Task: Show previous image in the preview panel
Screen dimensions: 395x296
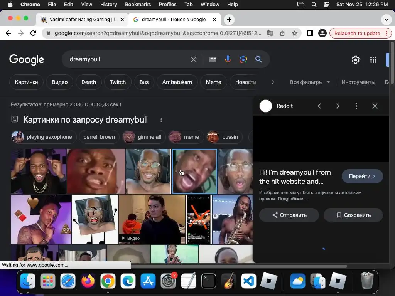Action: [x=319, y=106]
